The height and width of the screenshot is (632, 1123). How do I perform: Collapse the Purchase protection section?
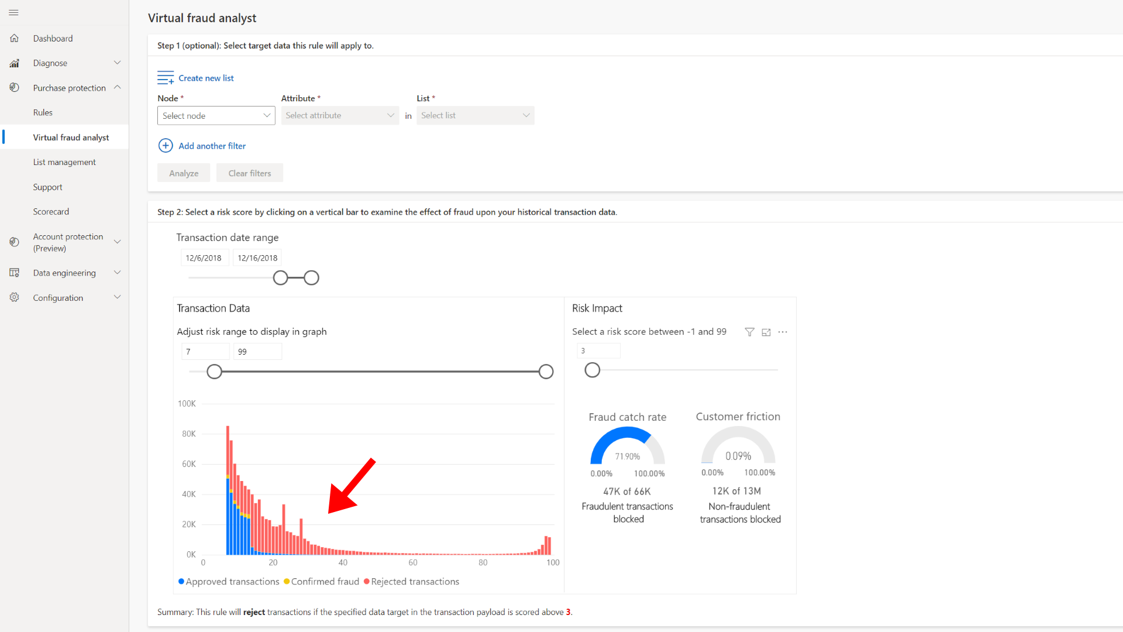118,88
